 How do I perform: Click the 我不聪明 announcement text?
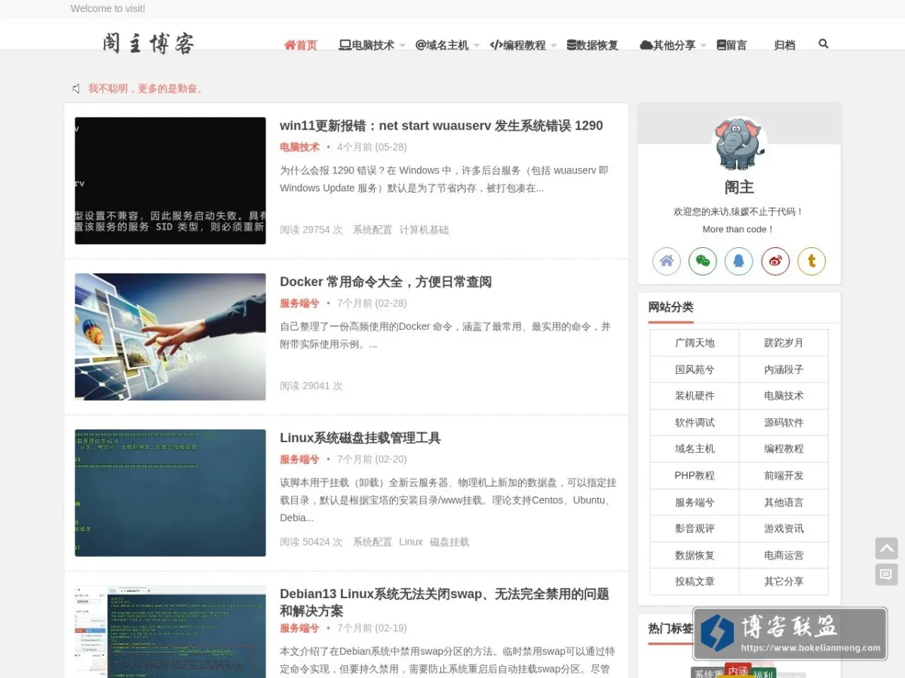click(x=146, y=89)
